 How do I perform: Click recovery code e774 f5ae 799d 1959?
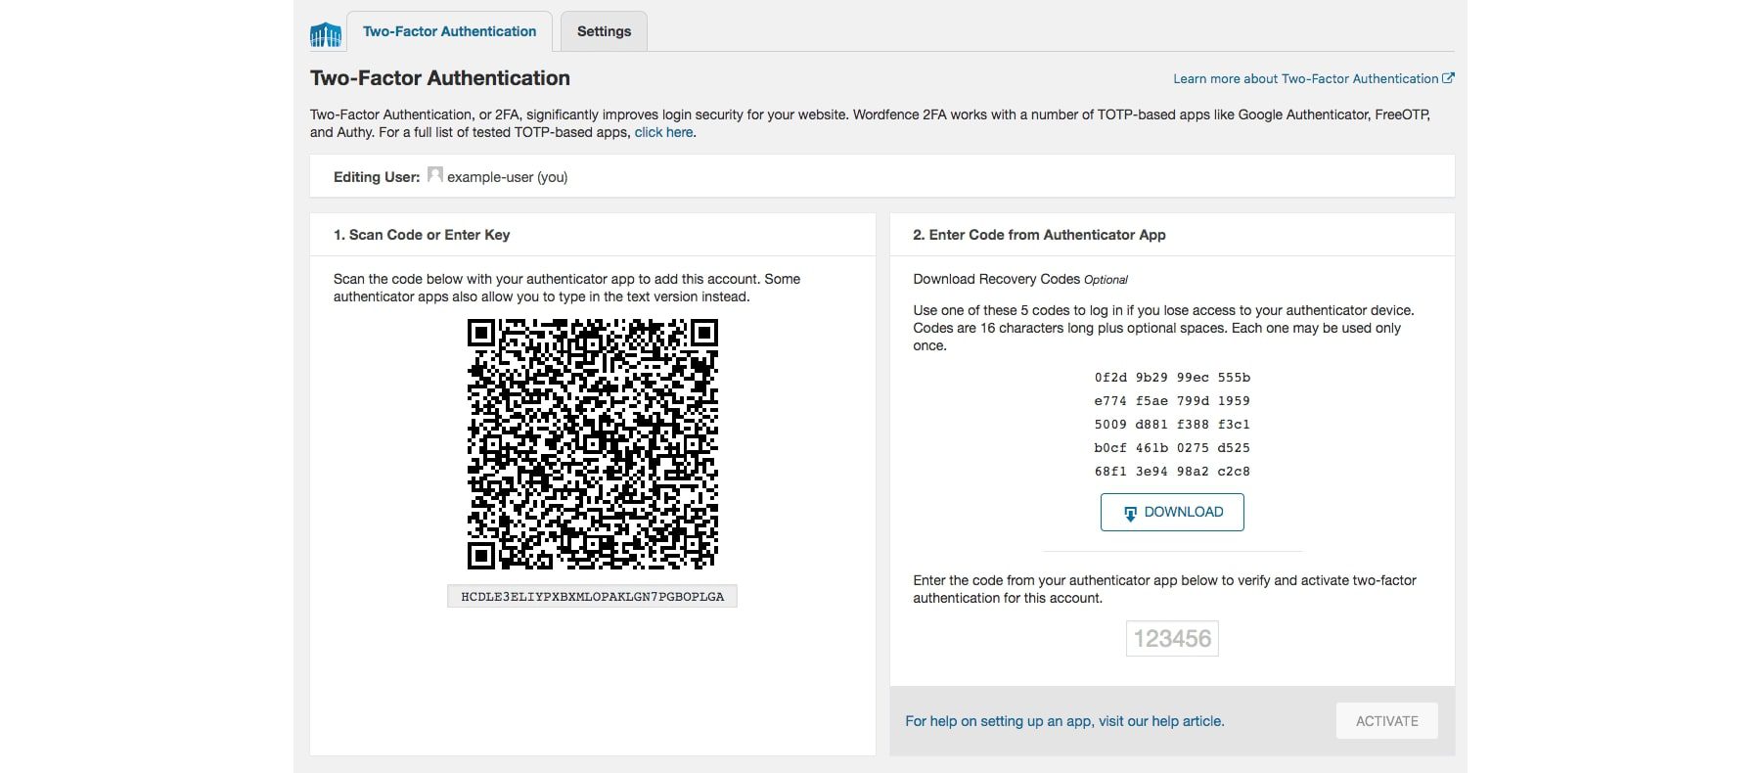tap(1172, 401)
